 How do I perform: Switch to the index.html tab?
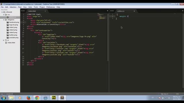tap(32, 11)
